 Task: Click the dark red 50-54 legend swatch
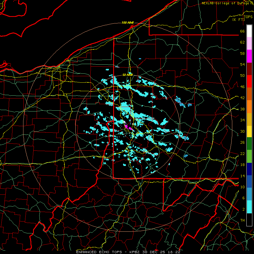pos(249,69)
